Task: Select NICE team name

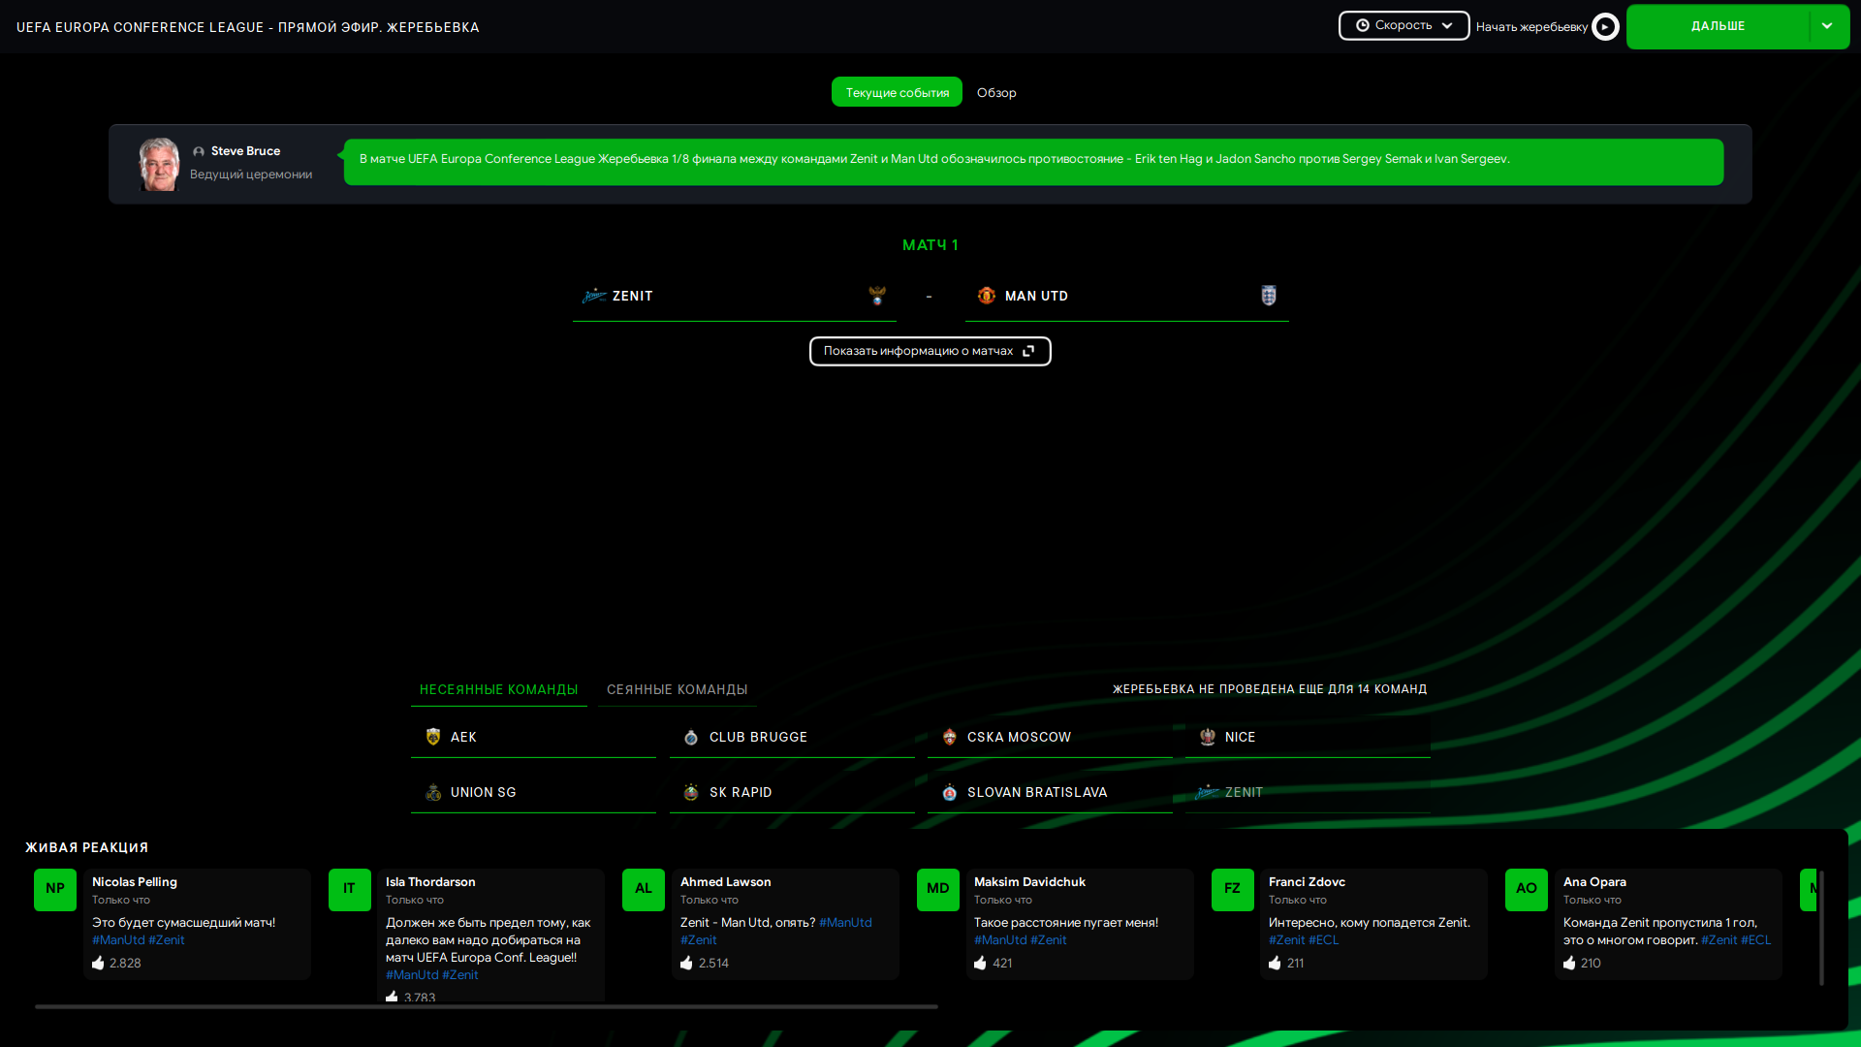Action: point(1240,737)
